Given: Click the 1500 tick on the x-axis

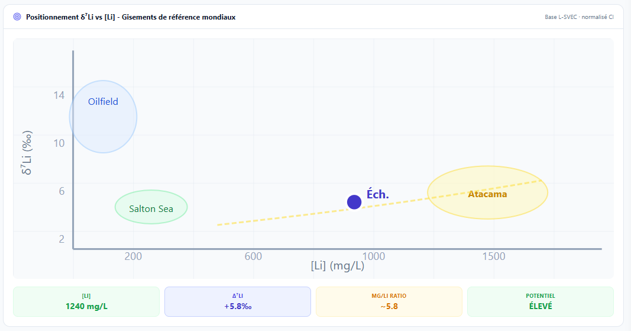Looking at the screenshot, I should pyautogui.click(x=494, y=256).
